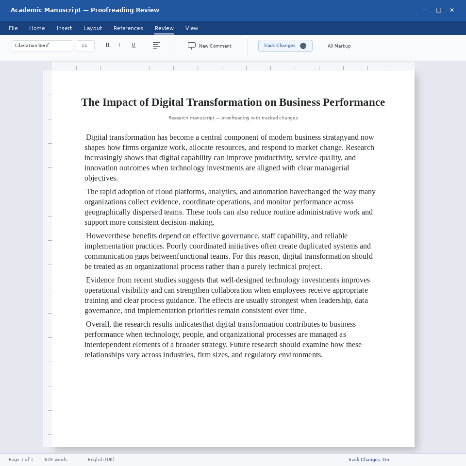This screenshot has height=466, width=466.
Task: Switch to the Home tab
Action: (37, 28)
